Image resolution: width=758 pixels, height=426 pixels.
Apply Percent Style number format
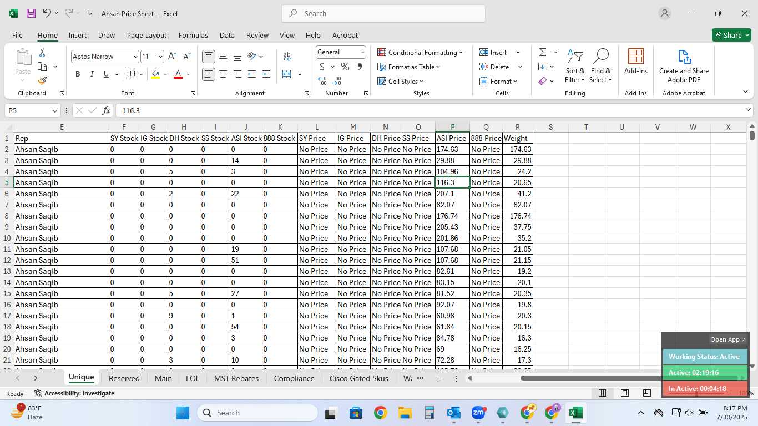[x=345, y=67]
